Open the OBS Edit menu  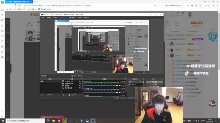(49, 18)
